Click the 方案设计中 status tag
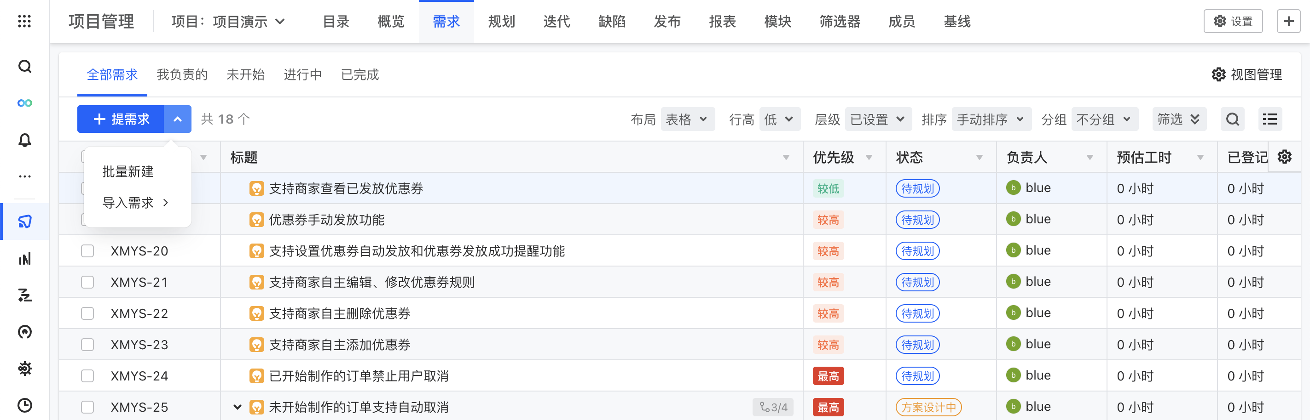Viewport: 1310px width, 420px height. click(928, 407)
